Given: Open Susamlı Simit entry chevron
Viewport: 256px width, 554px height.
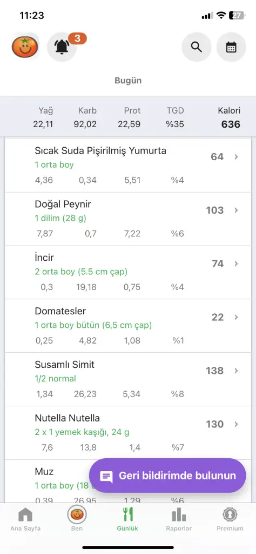Looking at the screenshot, I should (x=236, y=371).
